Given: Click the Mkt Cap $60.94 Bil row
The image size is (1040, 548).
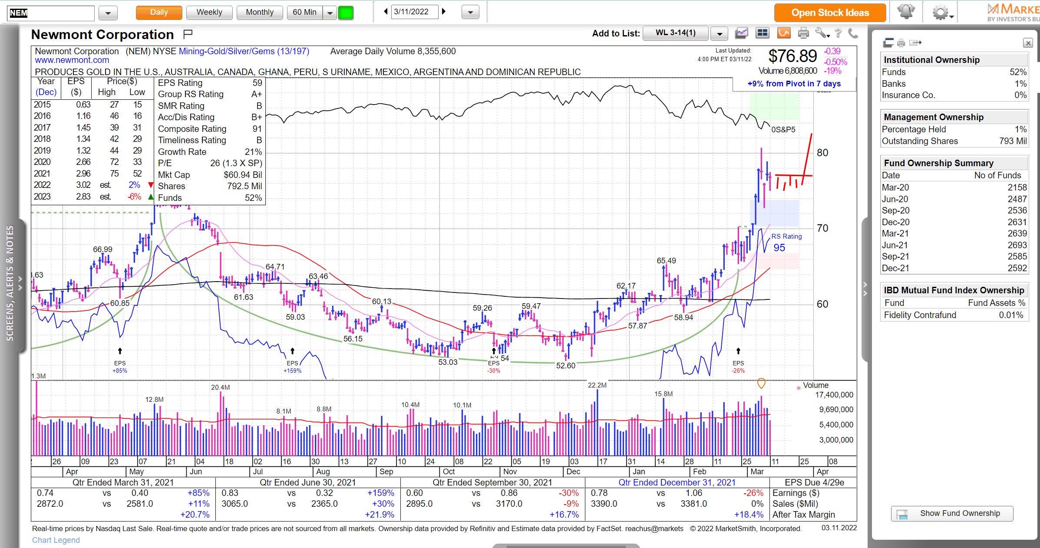Looking at the screenshot, I should coord(210,175).
